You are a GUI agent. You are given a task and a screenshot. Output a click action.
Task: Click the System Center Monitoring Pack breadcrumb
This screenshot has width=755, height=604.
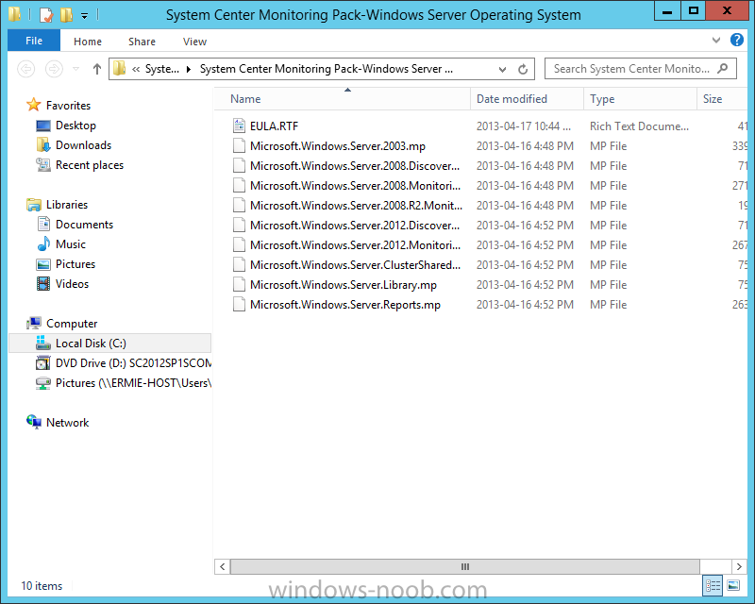(x=326, y=69)
